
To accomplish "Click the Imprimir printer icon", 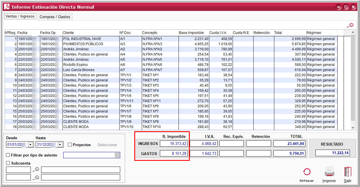I will tap(329, 172).
